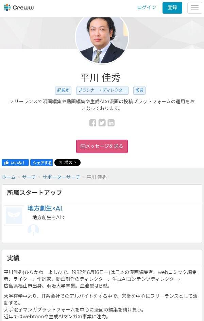The height and width of the screenshot is (321, 204).
Task: Go to サポーターサーチ breadcrumb
Action: pyautogui.click(x=61, y=177)
